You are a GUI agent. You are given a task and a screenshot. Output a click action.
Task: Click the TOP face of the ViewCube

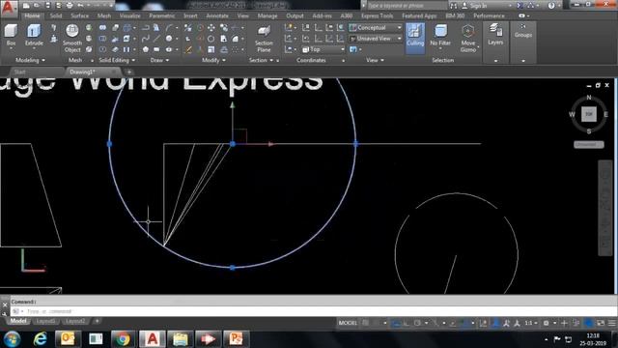(589, 114)
